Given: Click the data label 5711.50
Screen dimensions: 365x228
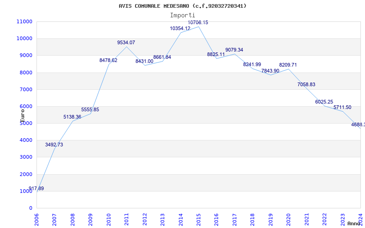Looking at the screenshot, I should click(343, 108).
